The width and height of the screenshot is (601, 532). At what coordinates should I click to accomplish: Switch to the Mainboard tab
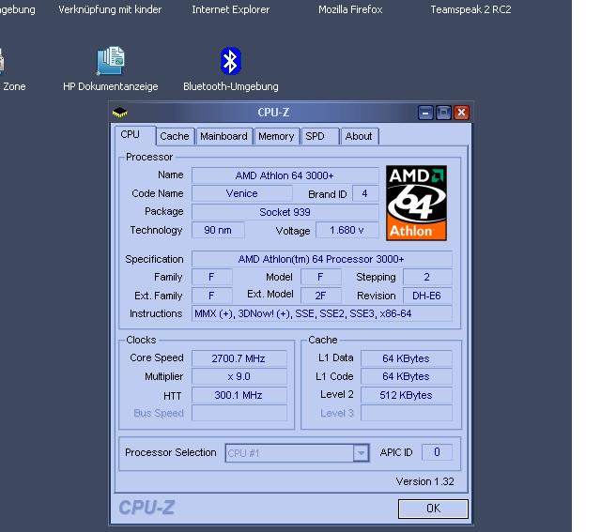(x=223, y=136)
